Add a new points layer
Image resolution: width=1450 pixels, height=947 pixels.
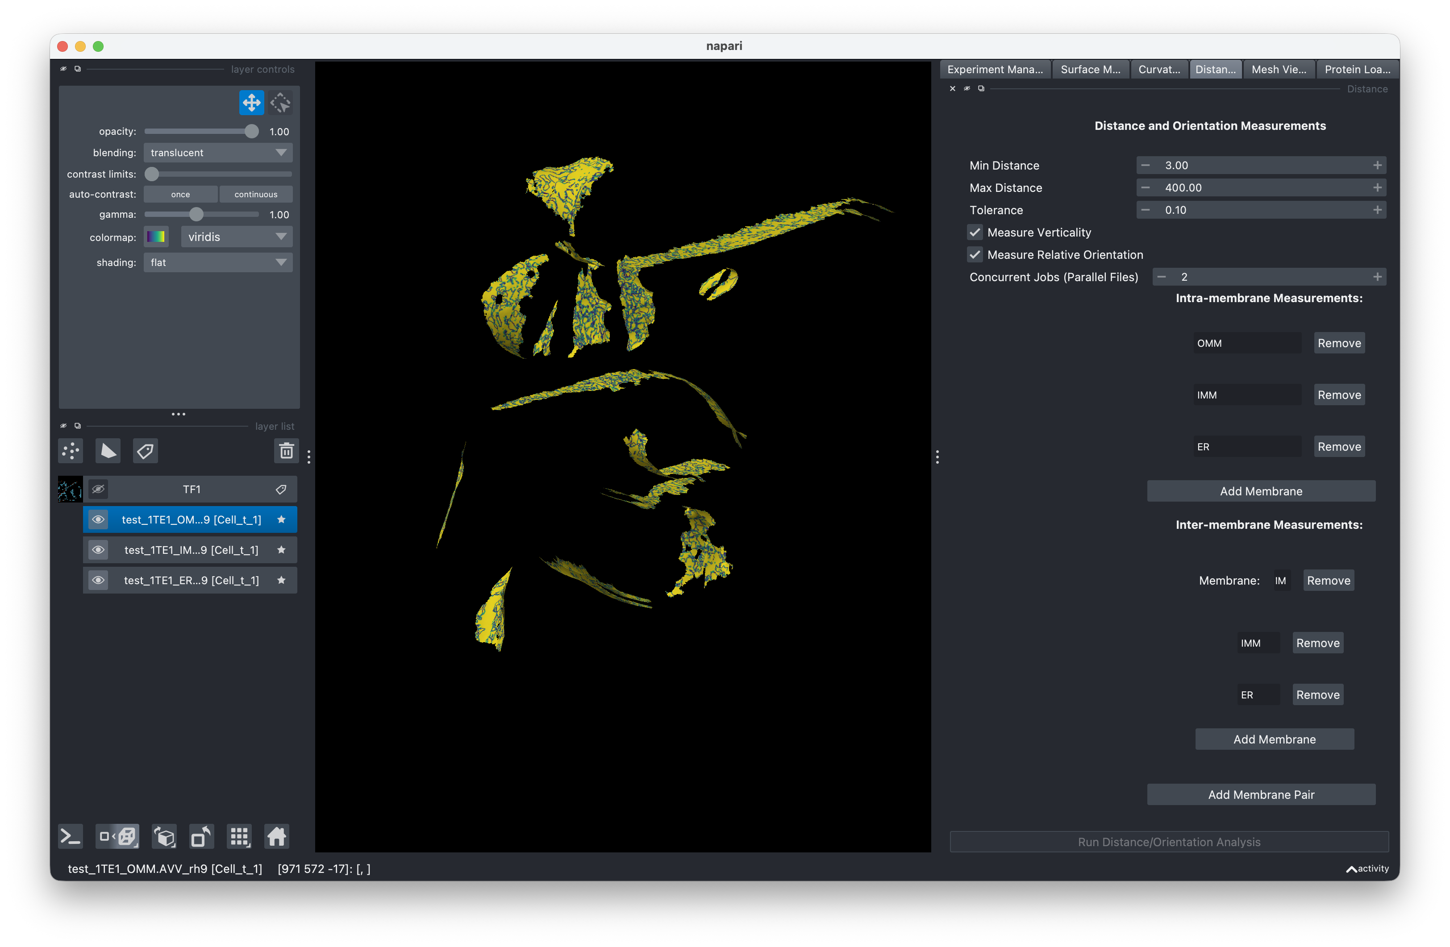pos(71,451)
